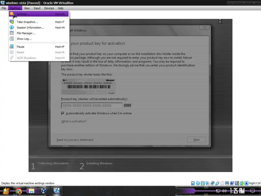Open File Explorer from the taskbar
The width and height of the screenshot is (261, 196).
pos(31,191)
